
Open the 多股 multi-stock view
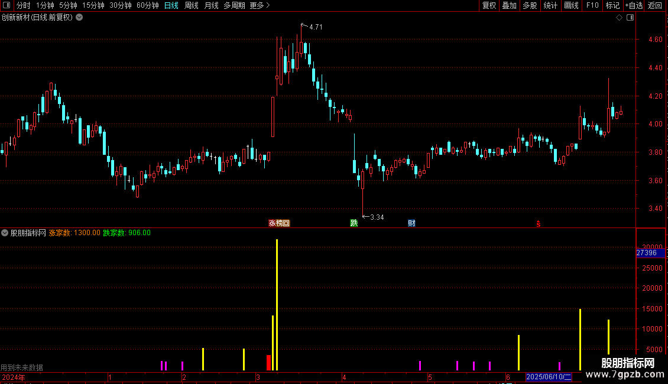530,5
